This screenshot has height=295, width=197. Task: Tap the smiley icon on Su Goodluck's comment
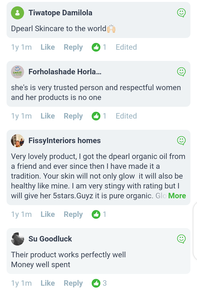pos(181,239)
